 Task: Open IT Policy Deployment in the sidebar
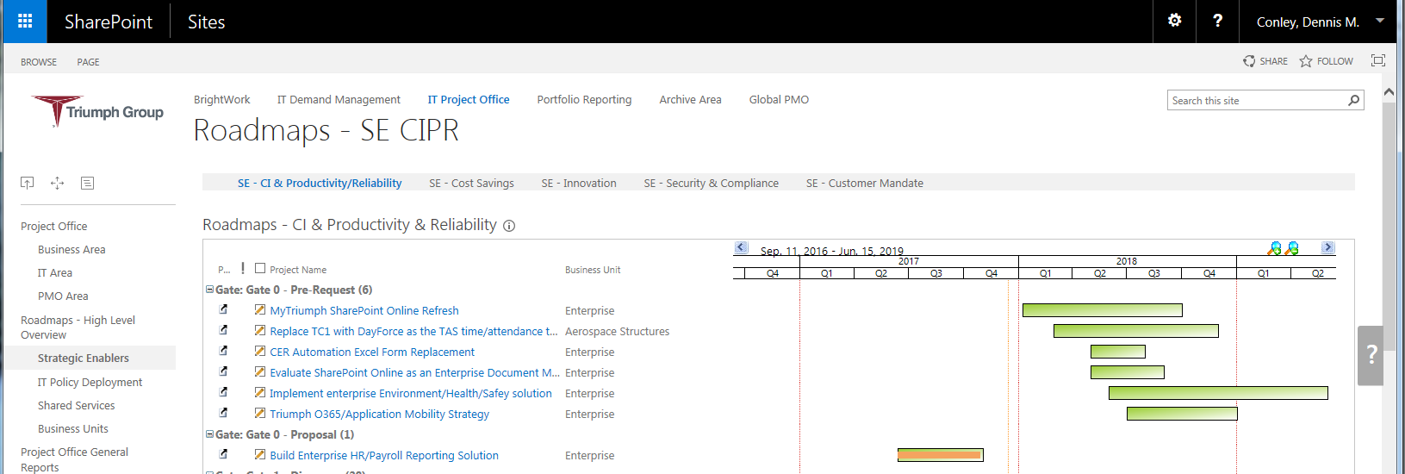click(x=90, y=382)
